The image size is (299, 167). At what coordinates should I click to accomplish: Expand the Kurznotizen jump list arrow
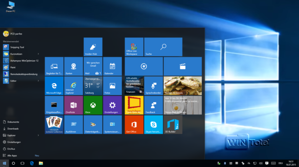pos(38,54)
